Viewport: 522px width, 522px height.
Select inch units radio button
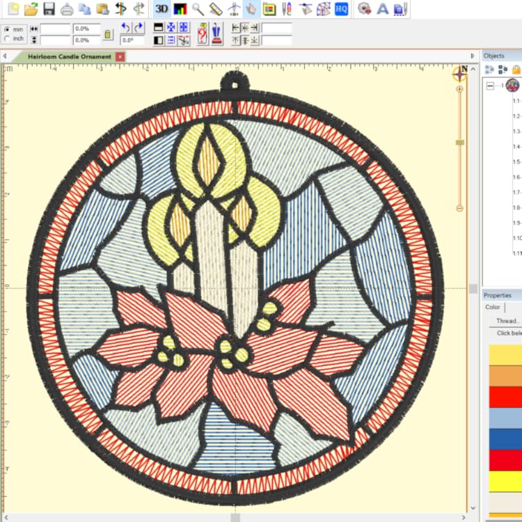[x=8, y=39]
